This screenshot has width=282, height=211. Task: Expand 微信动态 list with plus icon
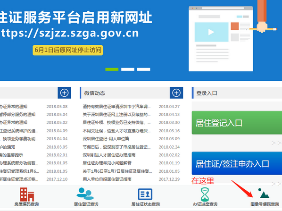point(176,93)
